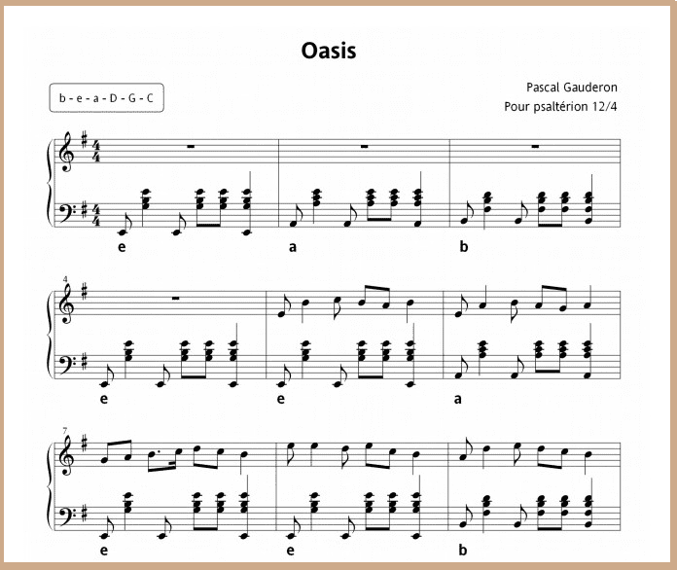Screen dimensions: 677x570
Task: Click measure number 7 marker
Action: pos(65,431)
